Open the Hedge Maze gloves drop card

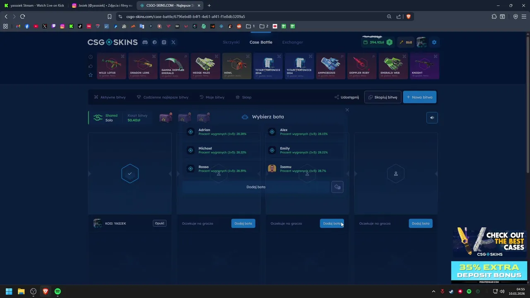(205, 66)
